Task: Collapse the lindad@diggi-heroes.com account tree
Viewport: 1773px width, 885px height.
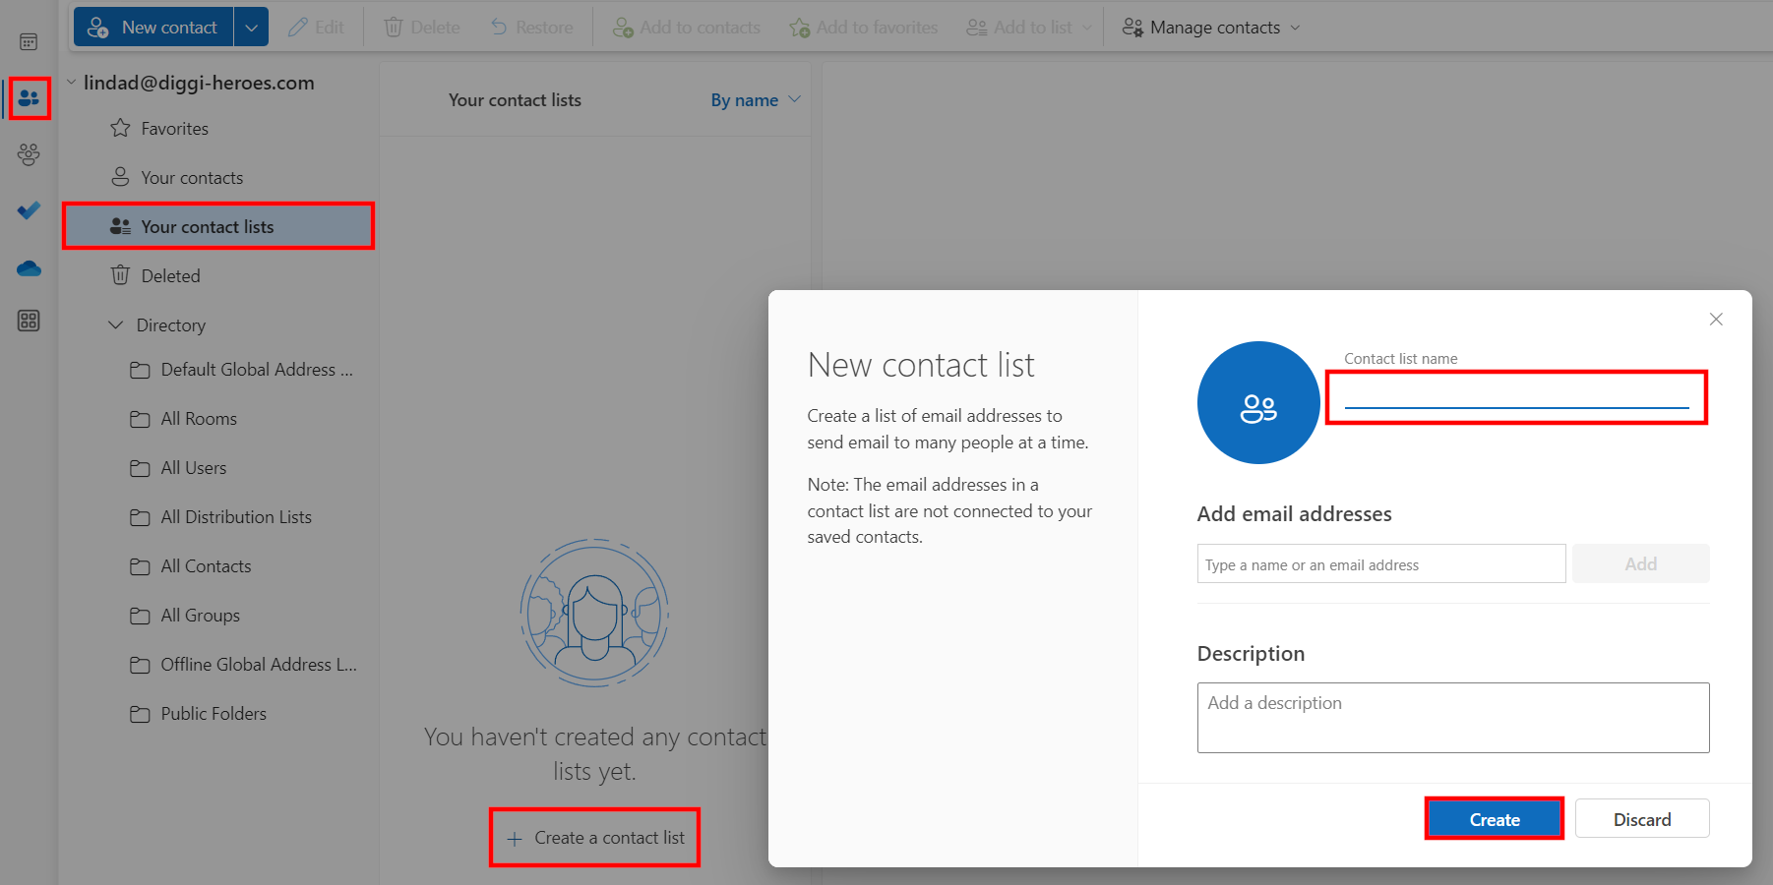Action: [72, 83]
